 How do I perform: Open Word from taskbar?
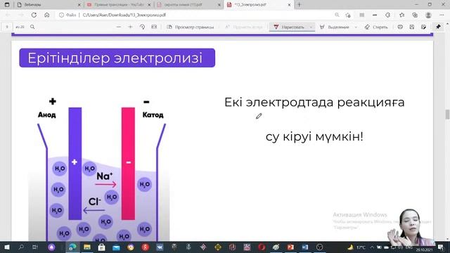click(x=305, y=247)
